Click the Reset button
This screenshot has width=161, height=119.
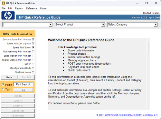coord(9,77)
